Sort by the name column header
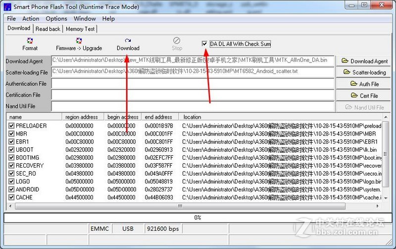 click(34, 117)
